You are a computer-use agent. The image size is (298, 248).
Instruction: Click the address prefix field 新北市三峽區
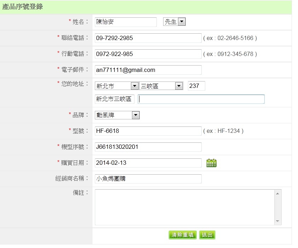tap(114, 99)
